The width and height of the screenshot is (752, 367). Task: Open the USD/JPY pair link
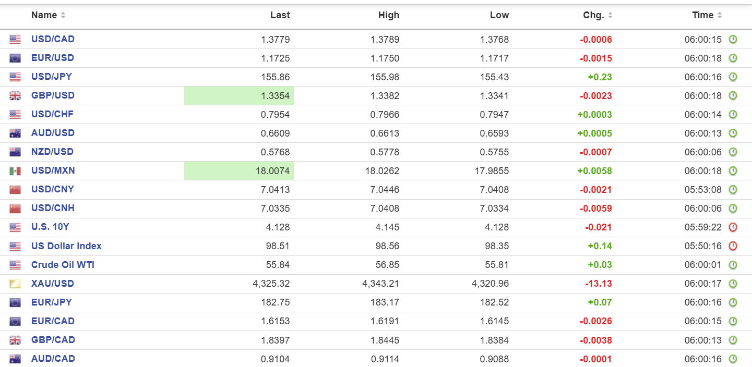52,77
